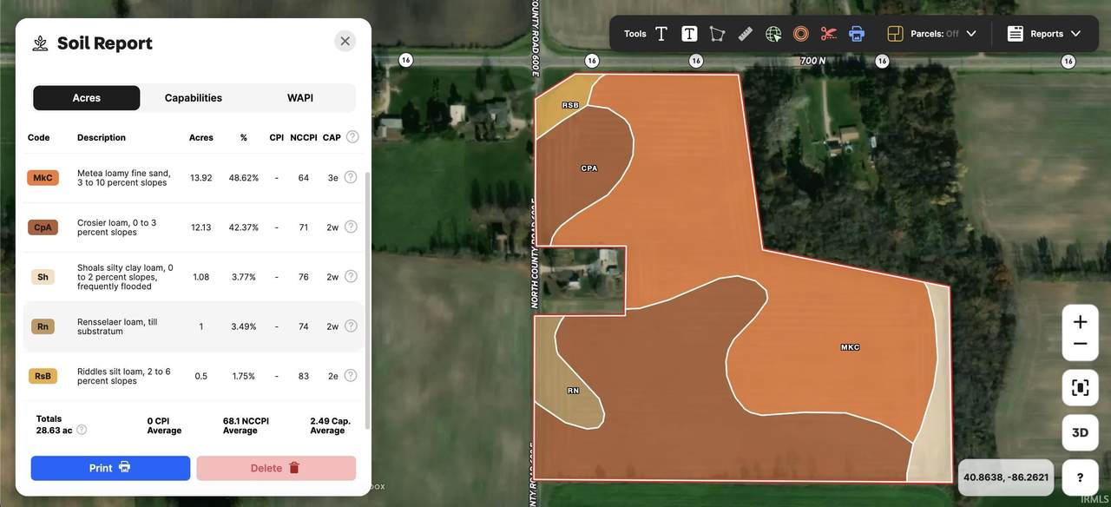Activate the ruler measure tool
Screen dimensions: 1111x507
tap(745, 34)
